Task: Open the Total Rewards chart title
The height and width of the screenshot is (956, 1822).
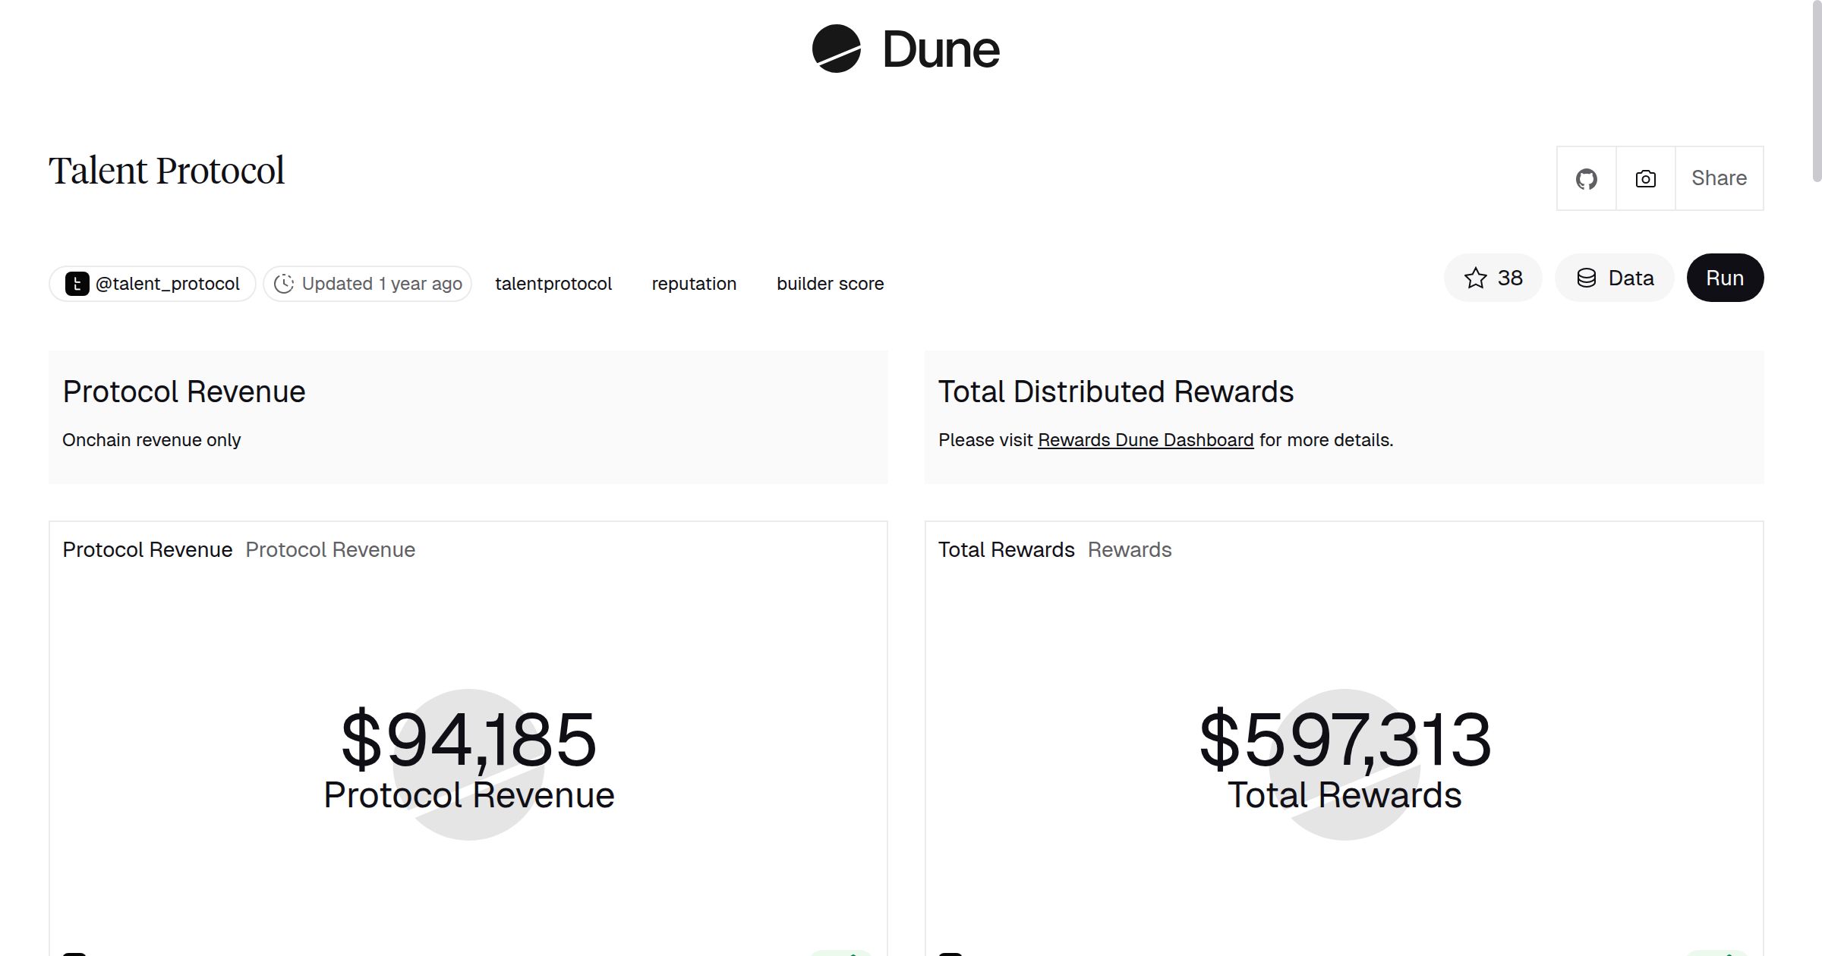Action: click(1006, 550)
